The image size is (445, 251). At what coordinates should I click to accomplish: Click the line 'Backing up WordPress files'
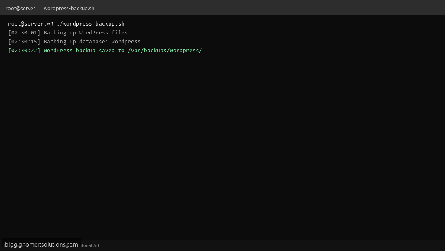tap(68, 33)
